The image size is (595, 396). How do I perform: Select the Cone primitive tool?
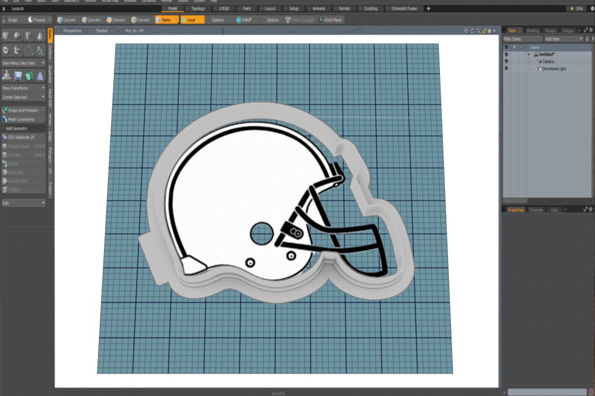(40, 35)
